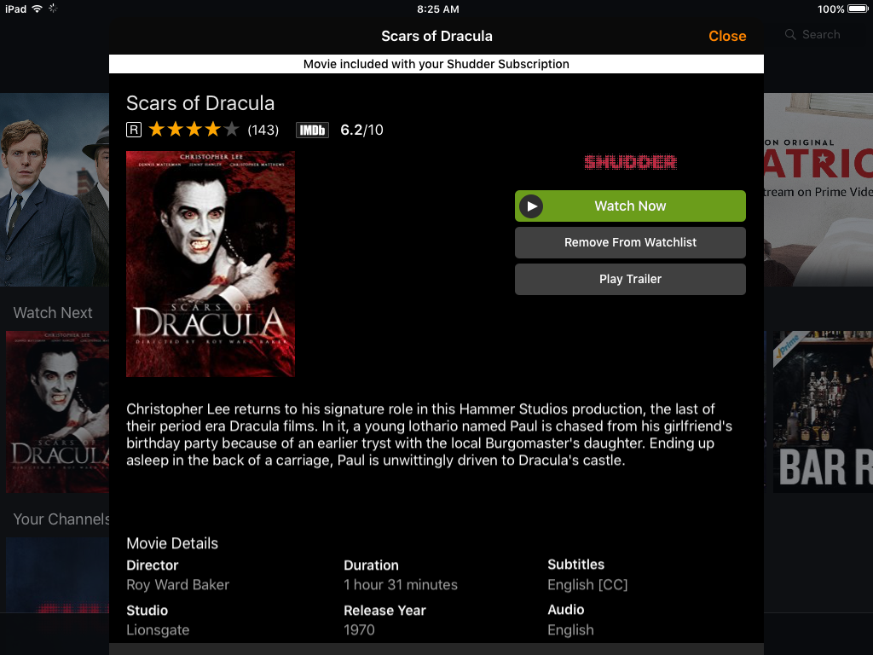This screenshot has height=655, width=873.
Task: Tap the play icon on Watch Now
Action: pos(531,206)
